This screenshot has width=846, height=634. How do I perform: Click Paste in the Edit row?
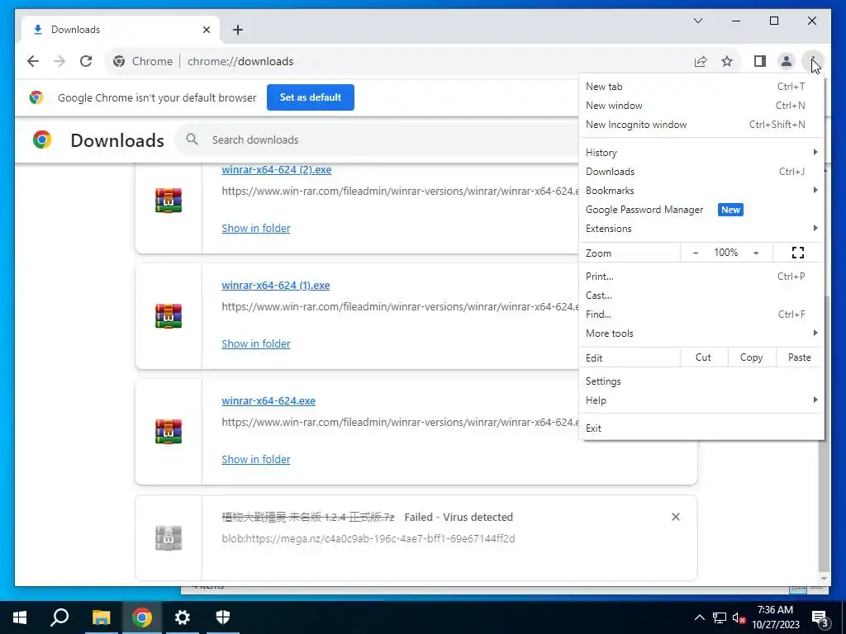(x=799, y=357)
